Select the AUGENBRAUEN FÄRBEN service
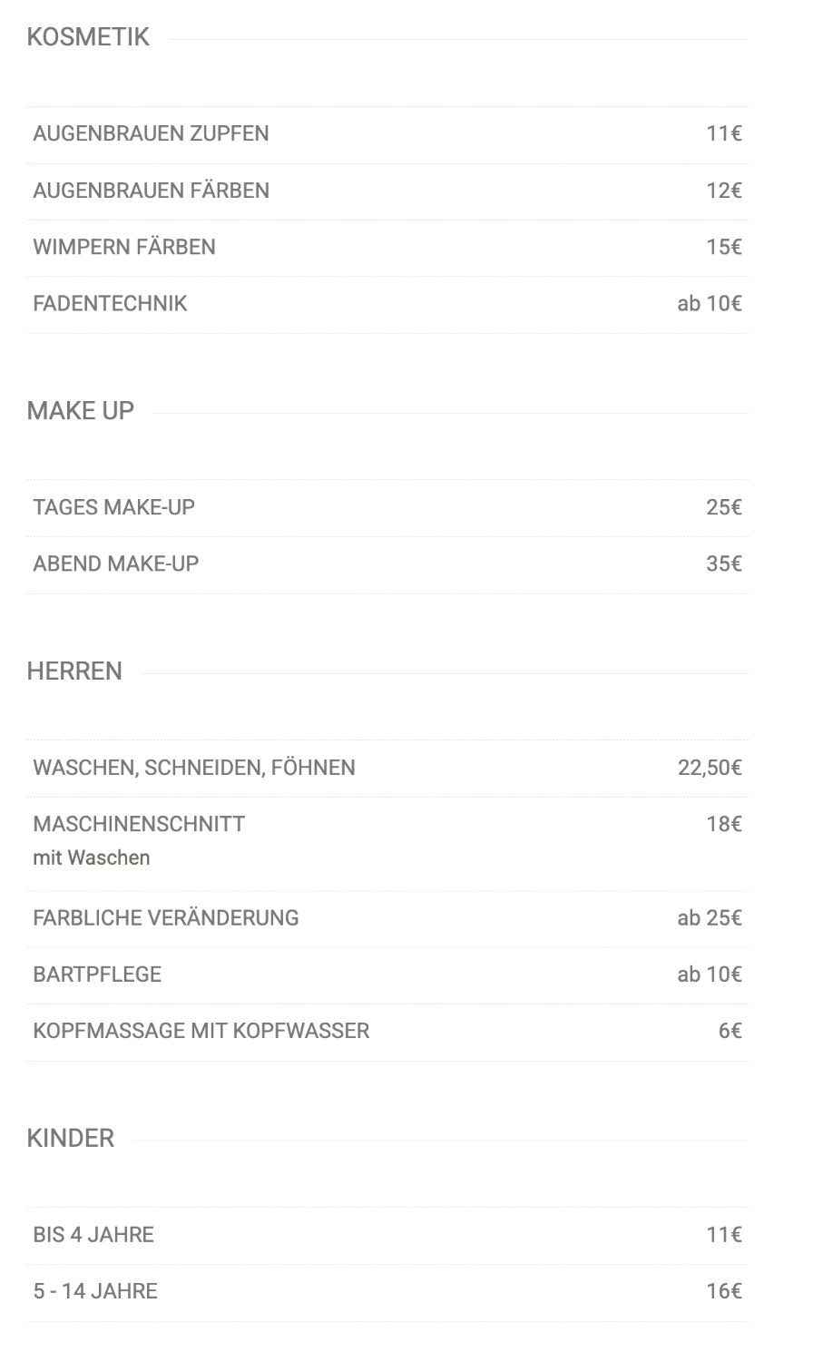Screen dimensions: 833x1352 (387, 191)
